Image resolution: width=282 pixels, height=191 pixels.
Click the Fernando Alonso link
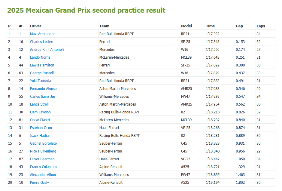[43, 89]
